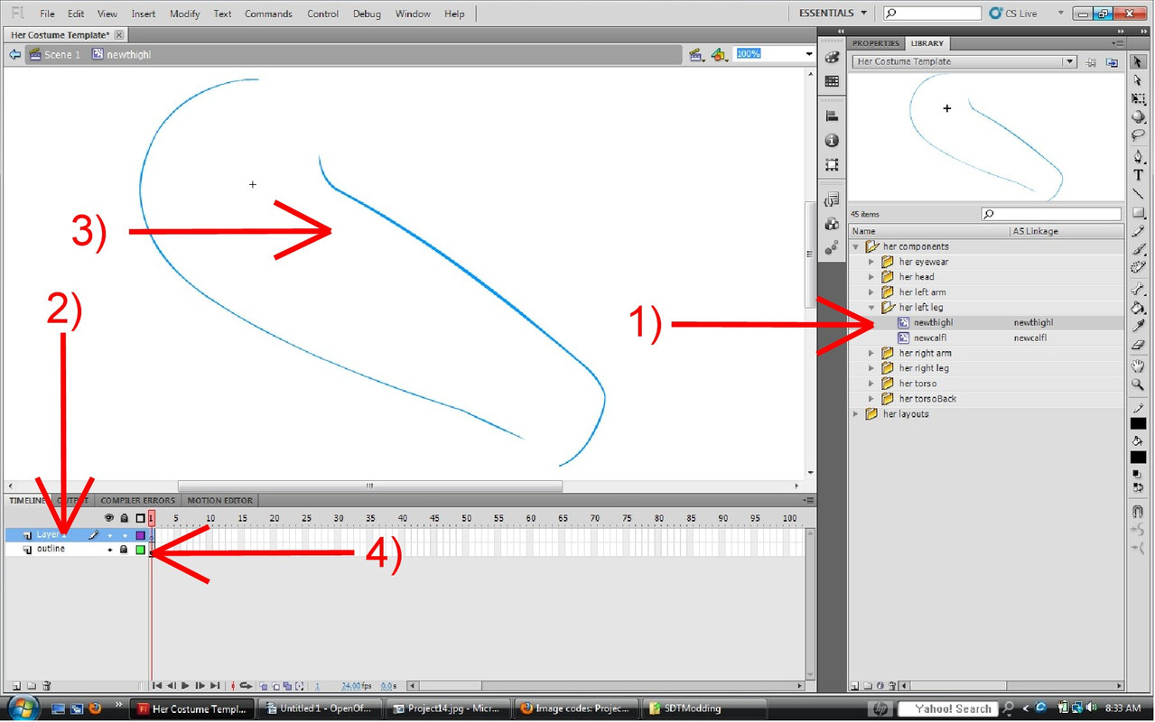The width and height of the screenshot is (1155, 722).
Task: Toggle outline view on Layer 1 purple square
Action: [140, 535]
